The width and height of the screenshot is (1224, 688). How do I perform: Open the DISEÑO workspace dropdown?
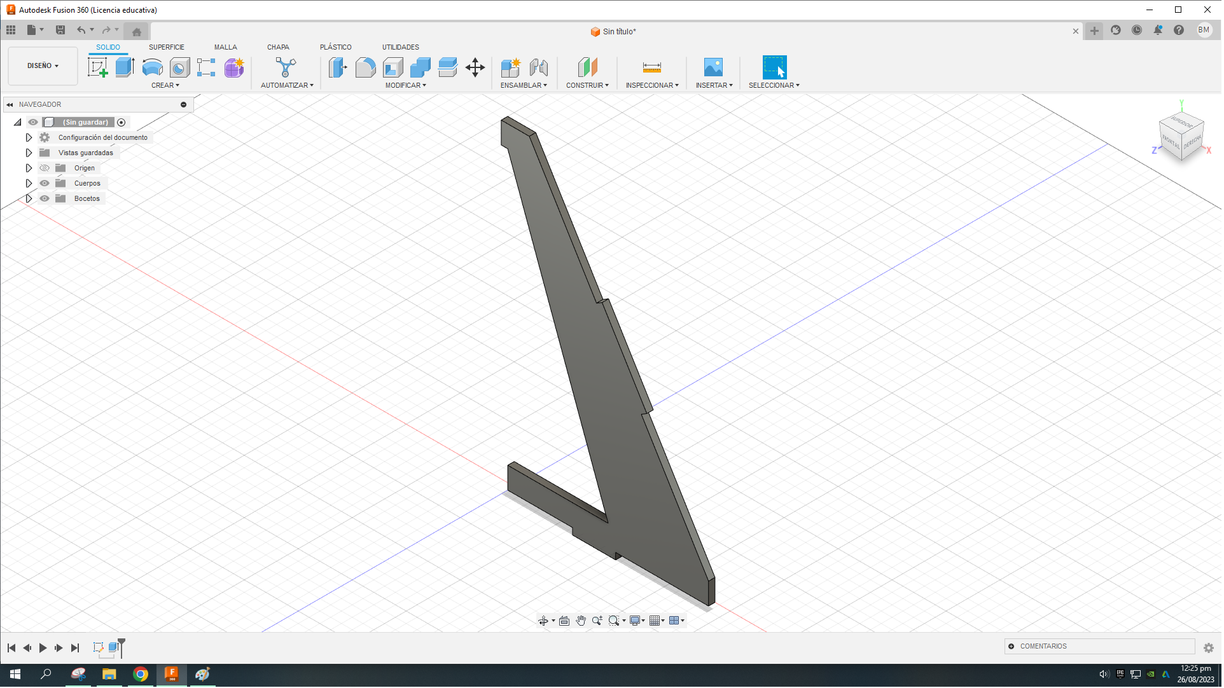42,65
